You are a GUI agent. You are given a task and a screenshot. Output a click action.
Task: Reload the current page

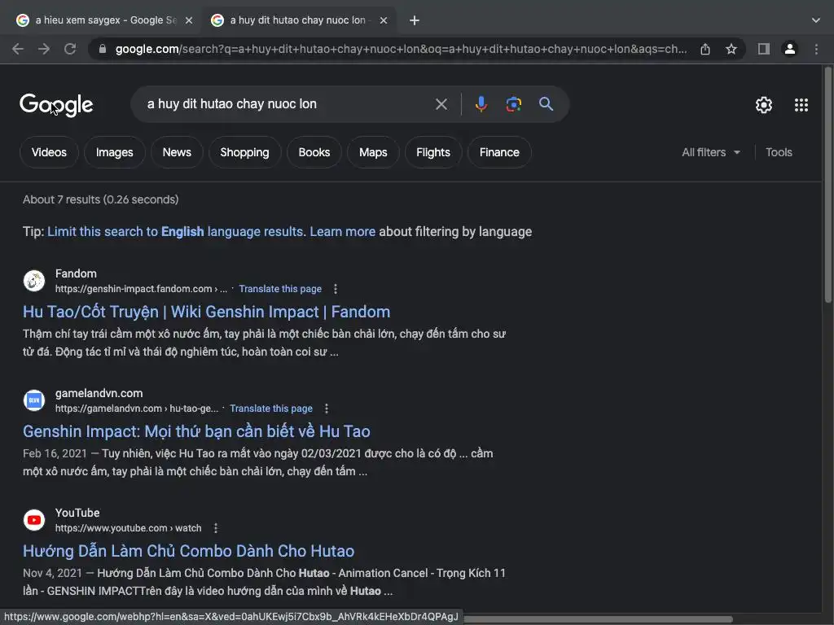[70, 49]
